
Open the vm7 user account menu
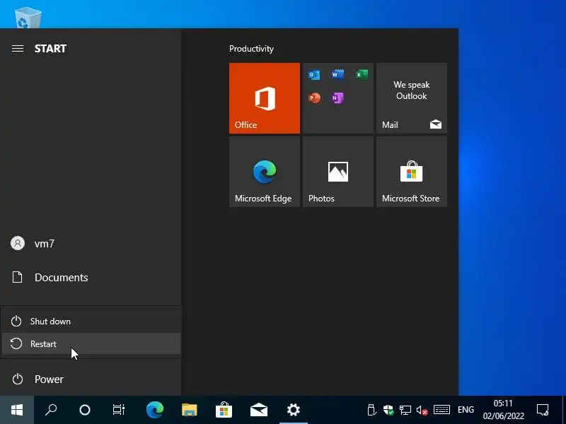(91, 243)
